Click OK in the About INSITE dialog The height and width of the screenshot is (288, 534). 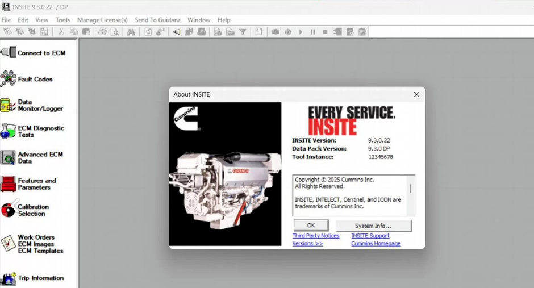pyautogui.click(x=311, y=226)
